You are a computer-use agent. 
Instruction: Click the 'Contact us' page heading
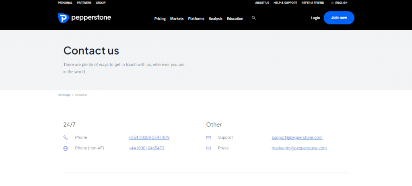(x=91, y=50)
